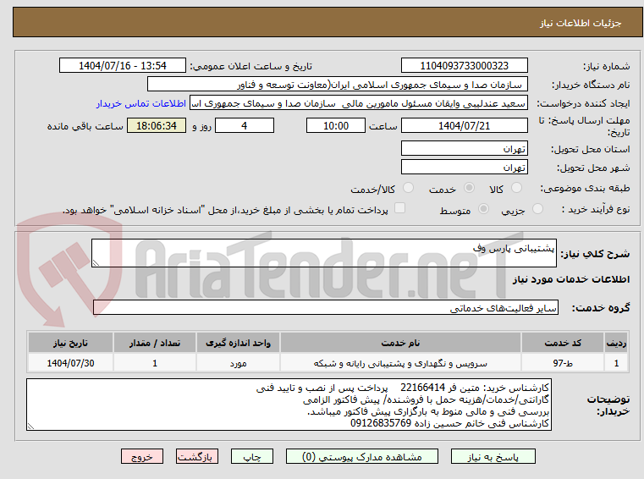Click the توضیحات خریدار text area
This screenshot has height=479, width=644.
[x=289, y=405]
